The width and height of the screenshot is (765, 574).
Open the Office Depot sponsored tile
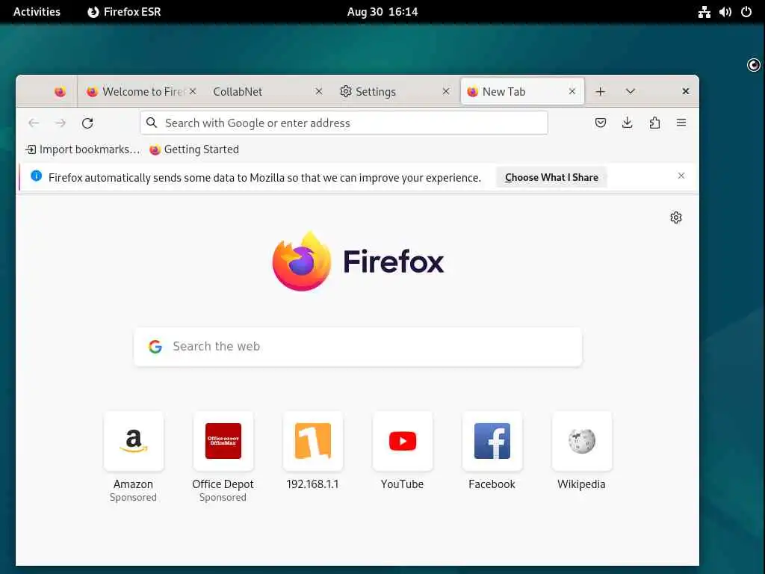point(223,441)
